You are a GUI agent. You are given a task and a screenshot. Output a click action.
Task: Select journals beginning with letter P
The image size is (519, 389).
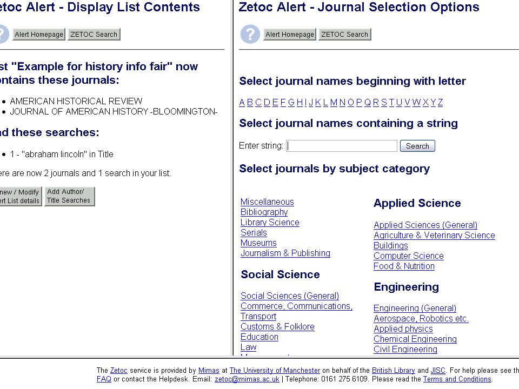point(359,103)
